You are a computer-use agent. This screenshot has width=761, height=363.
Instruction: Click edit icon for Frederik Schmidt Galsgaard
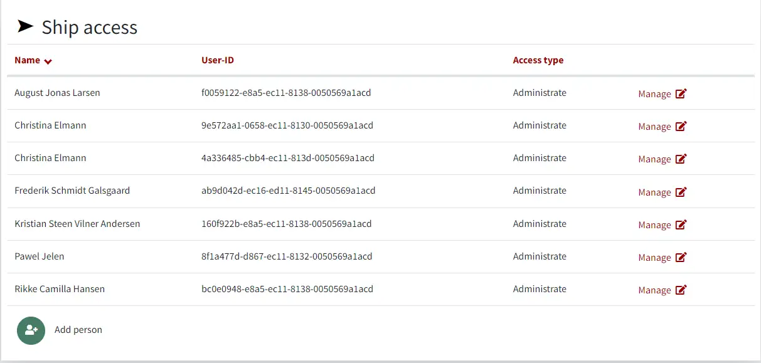click(681, 192)
